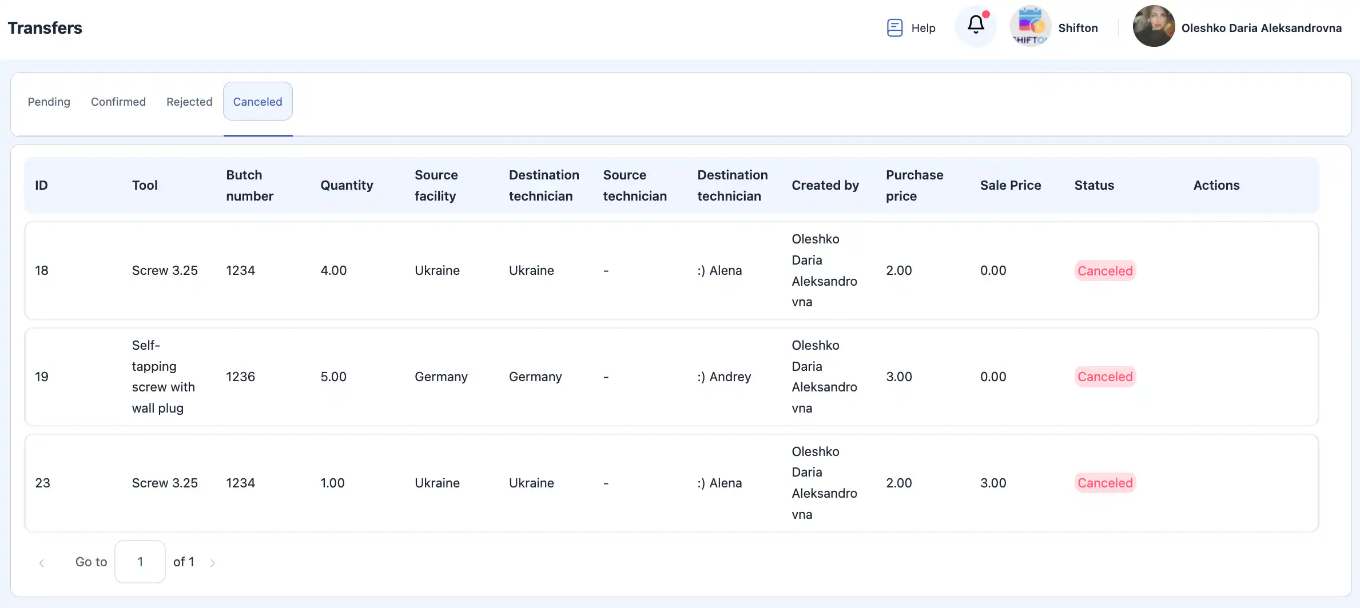The image size is (1360, 608).
Task: Click the Canceled status badge for transfer 23
Action: [x=1105, y=483]
